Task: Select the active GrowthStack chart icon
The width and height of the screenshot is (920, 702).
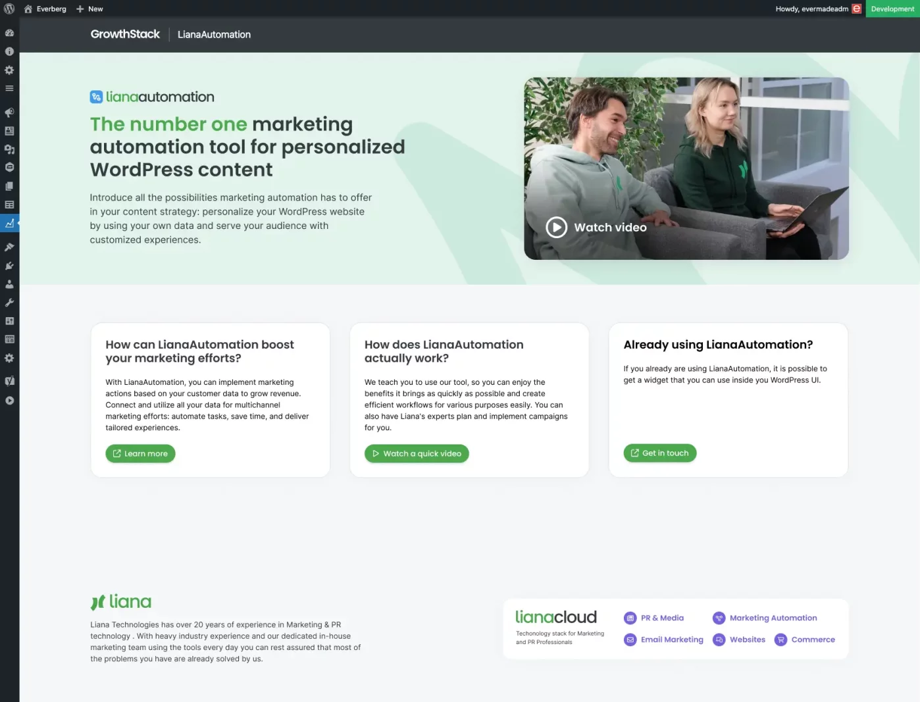Action: (x=9, y=224)
